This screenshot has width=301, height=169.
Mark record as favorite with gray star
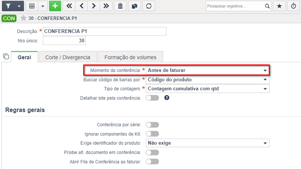(x=23, y=18)
